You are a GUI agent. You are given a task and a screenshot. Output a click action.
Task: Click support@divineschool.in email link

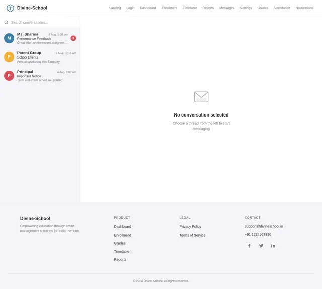264,226
